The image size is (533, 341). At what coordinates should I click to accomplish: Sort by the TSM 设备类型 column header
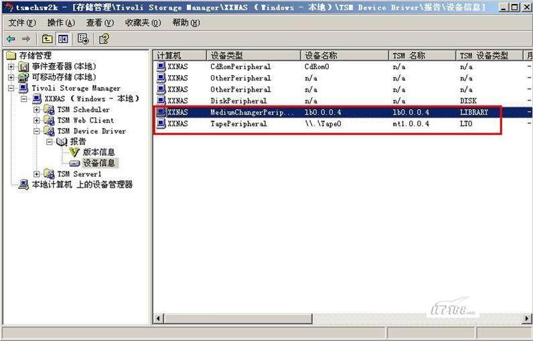tap(489, 56)
